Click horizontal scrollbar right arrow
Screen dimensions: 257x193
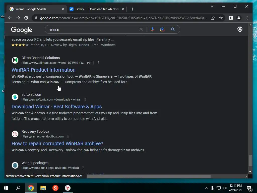246,176
